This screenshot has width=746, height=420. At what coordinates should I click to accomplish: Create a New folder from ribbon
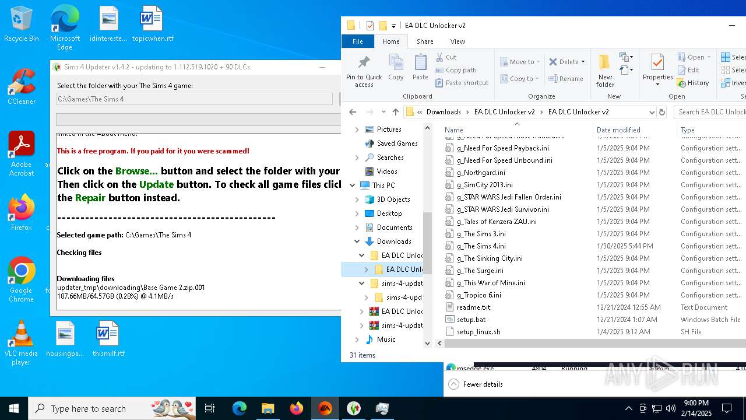pyautogui.click(x=605, y=71)
